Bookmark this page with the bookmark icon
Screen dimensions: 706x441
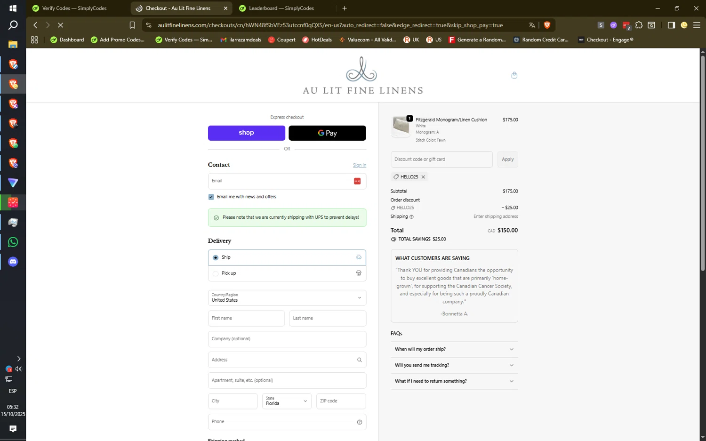132,25
